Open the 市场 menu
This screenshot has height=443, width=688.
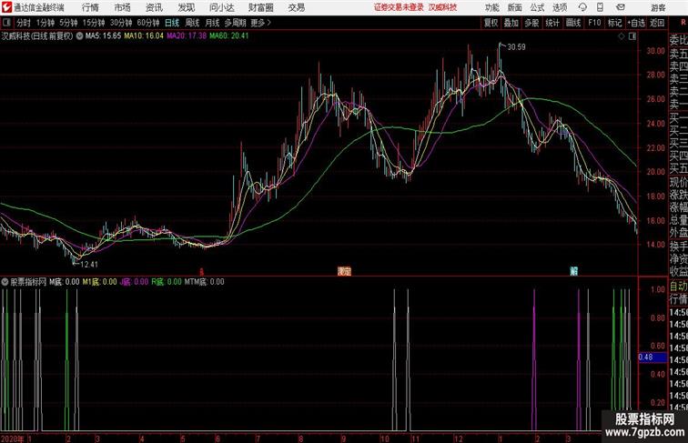(x=123, y=7)
